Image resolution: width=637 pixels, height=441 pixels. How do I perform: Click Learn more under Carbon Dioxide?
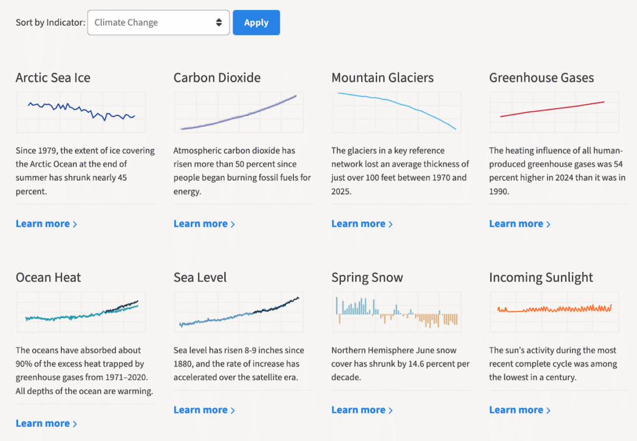tap(204, 224)
